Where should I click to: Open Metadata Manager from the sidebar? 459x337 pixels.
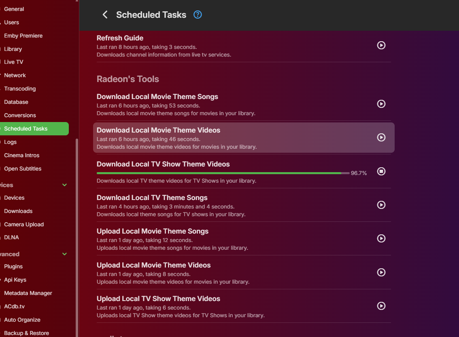28,293
